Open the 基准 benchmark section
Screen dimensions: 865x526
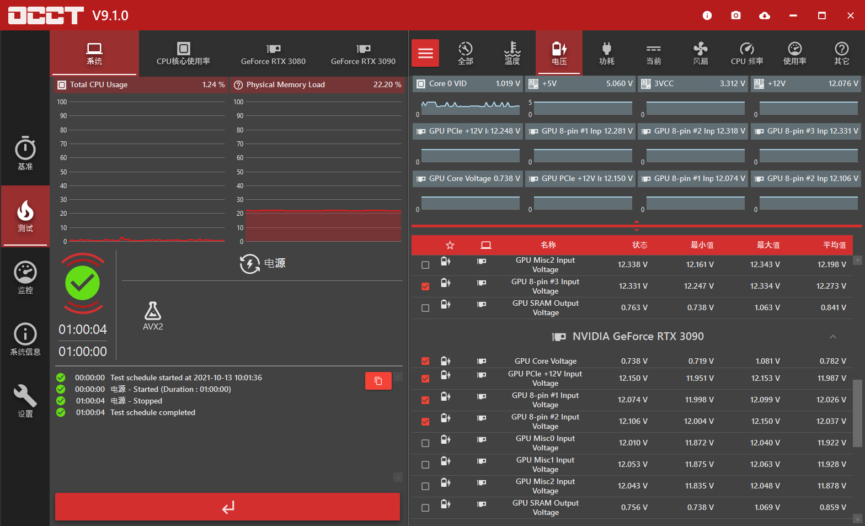25,153
